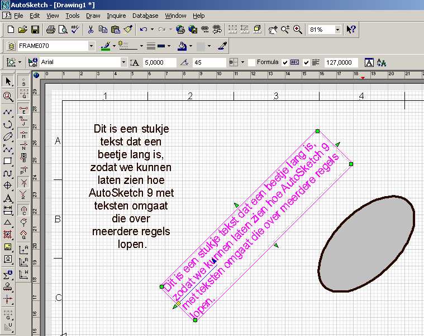Toggle Tangent snap T
Screen dimensions: 424x336
coord(23,222)
